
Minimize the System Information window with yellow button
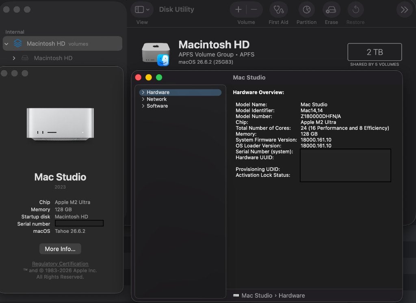point(149,77)
